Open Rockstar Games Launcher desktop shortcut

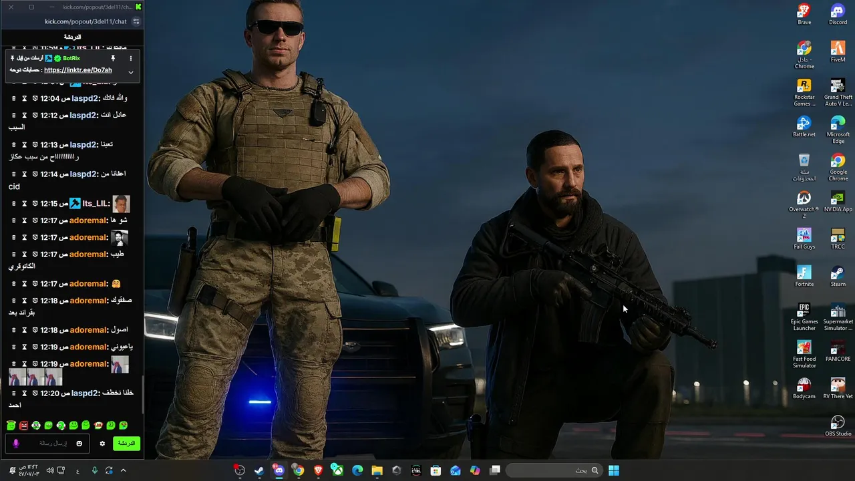[804, 92]
